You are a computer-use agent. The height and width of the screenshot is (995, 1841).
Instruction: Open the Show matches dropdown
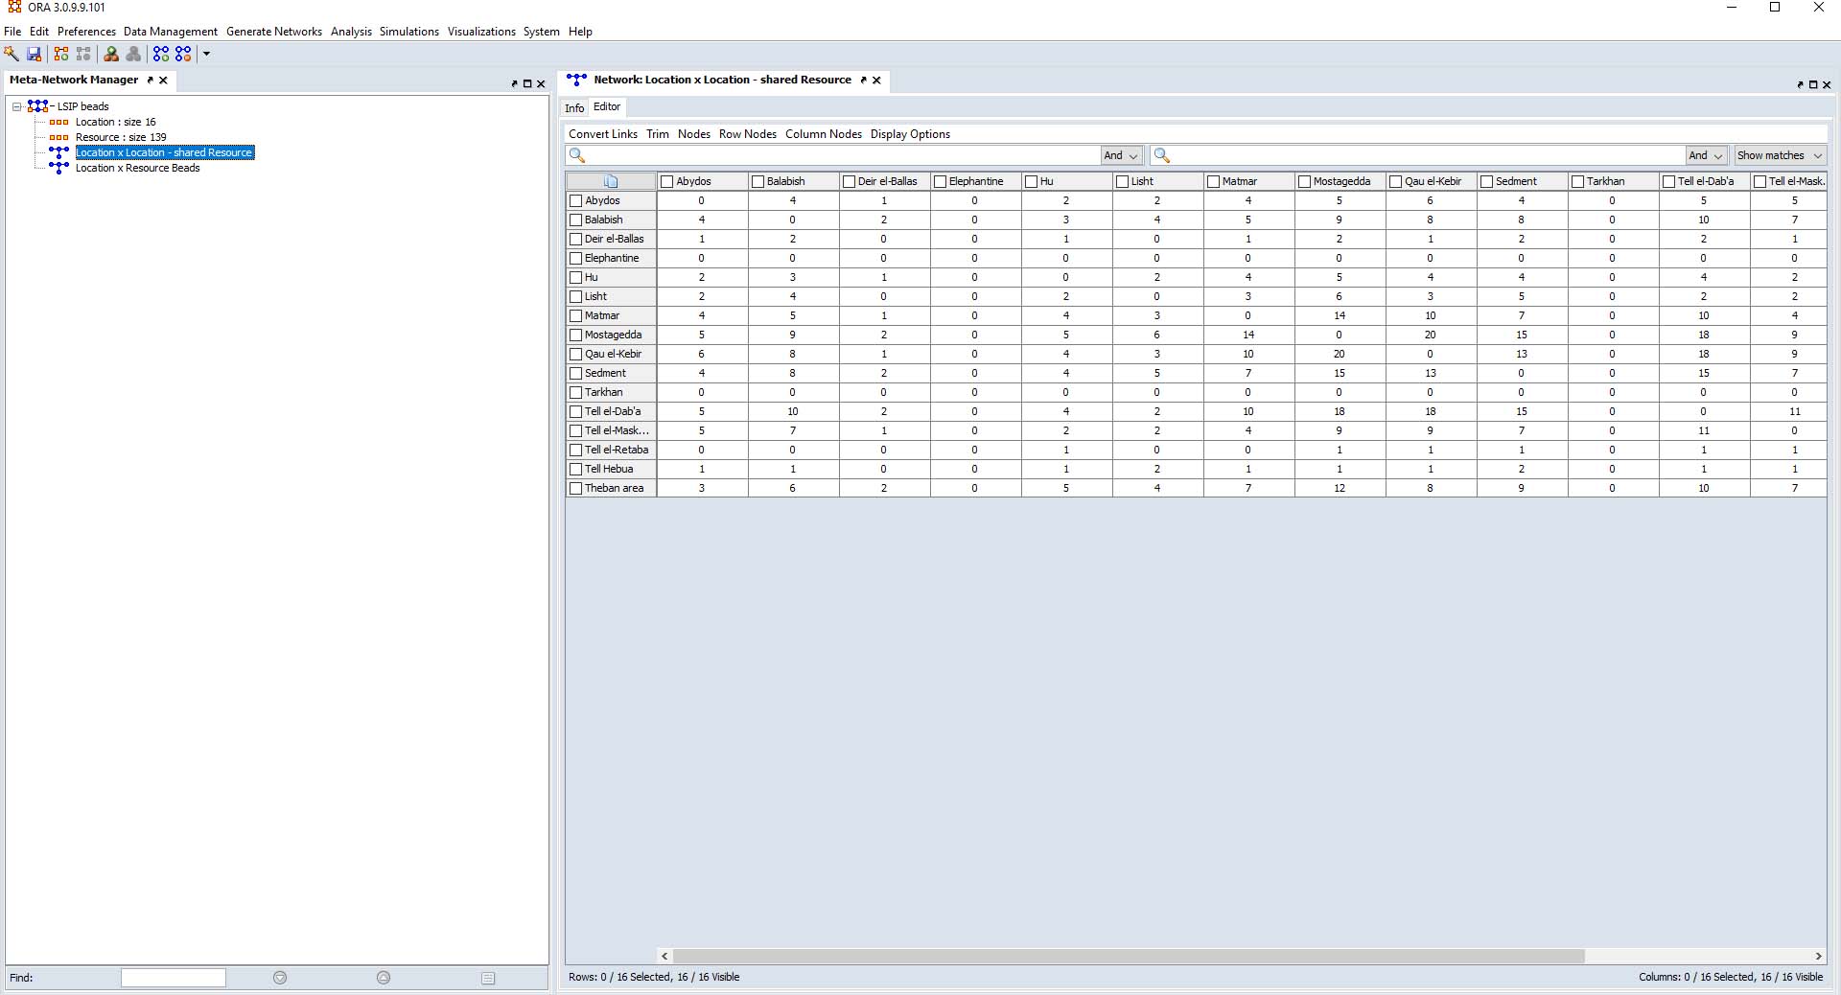click(1780, 155)
